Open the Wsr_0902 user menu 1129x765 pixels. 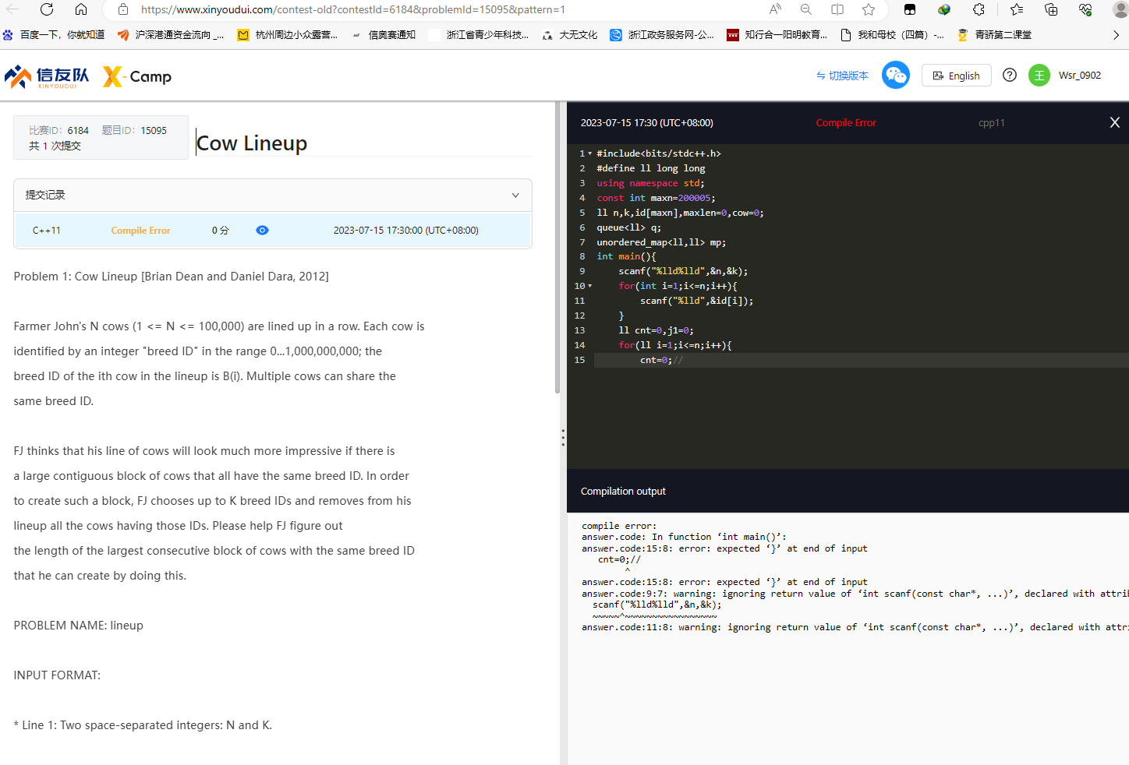tap(1080, 76)
